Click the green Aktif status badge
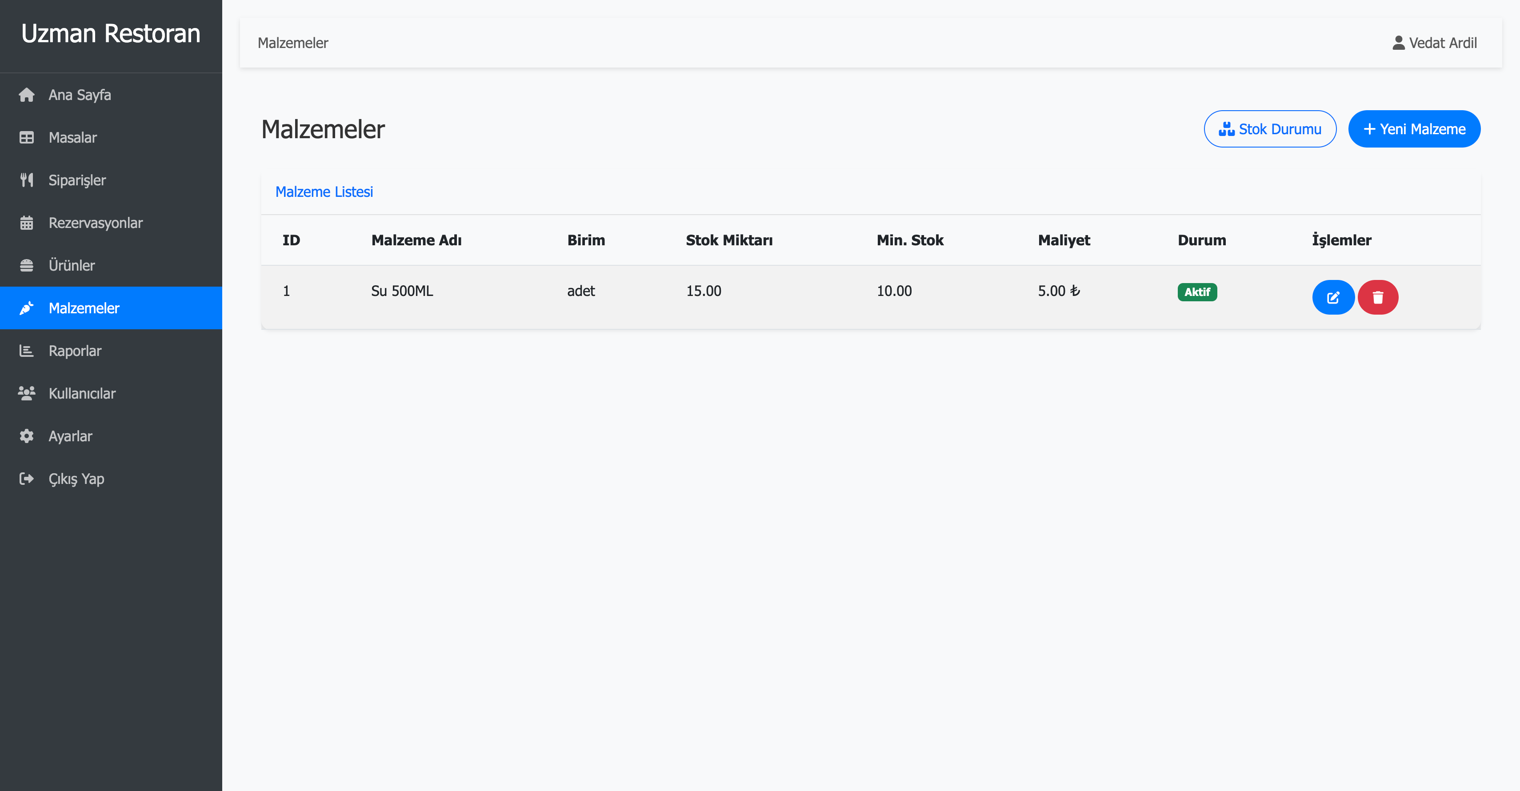 (x=1196, y=292)
